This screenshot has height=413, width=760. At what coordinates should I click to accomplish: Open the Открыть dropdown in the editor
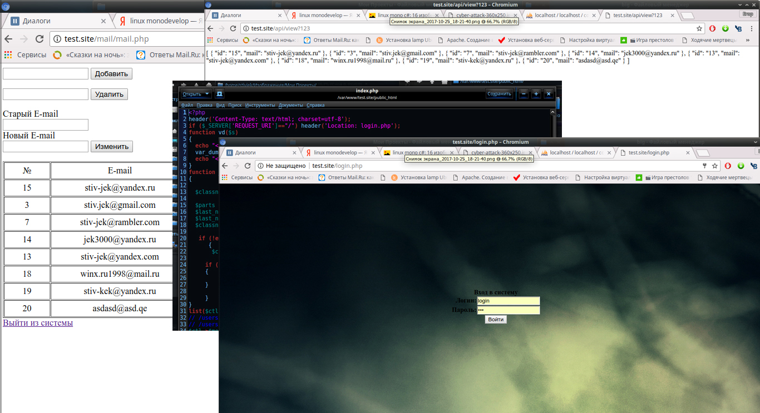[x=196, y=94]
